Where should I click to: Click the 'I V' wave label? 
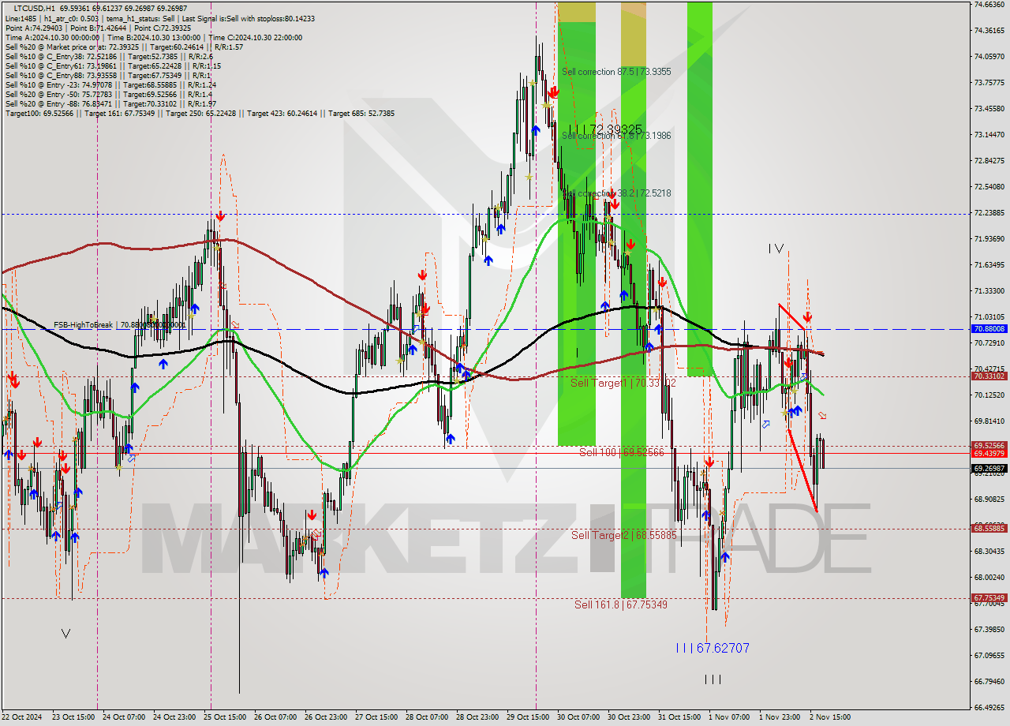[x=776, y=249]
